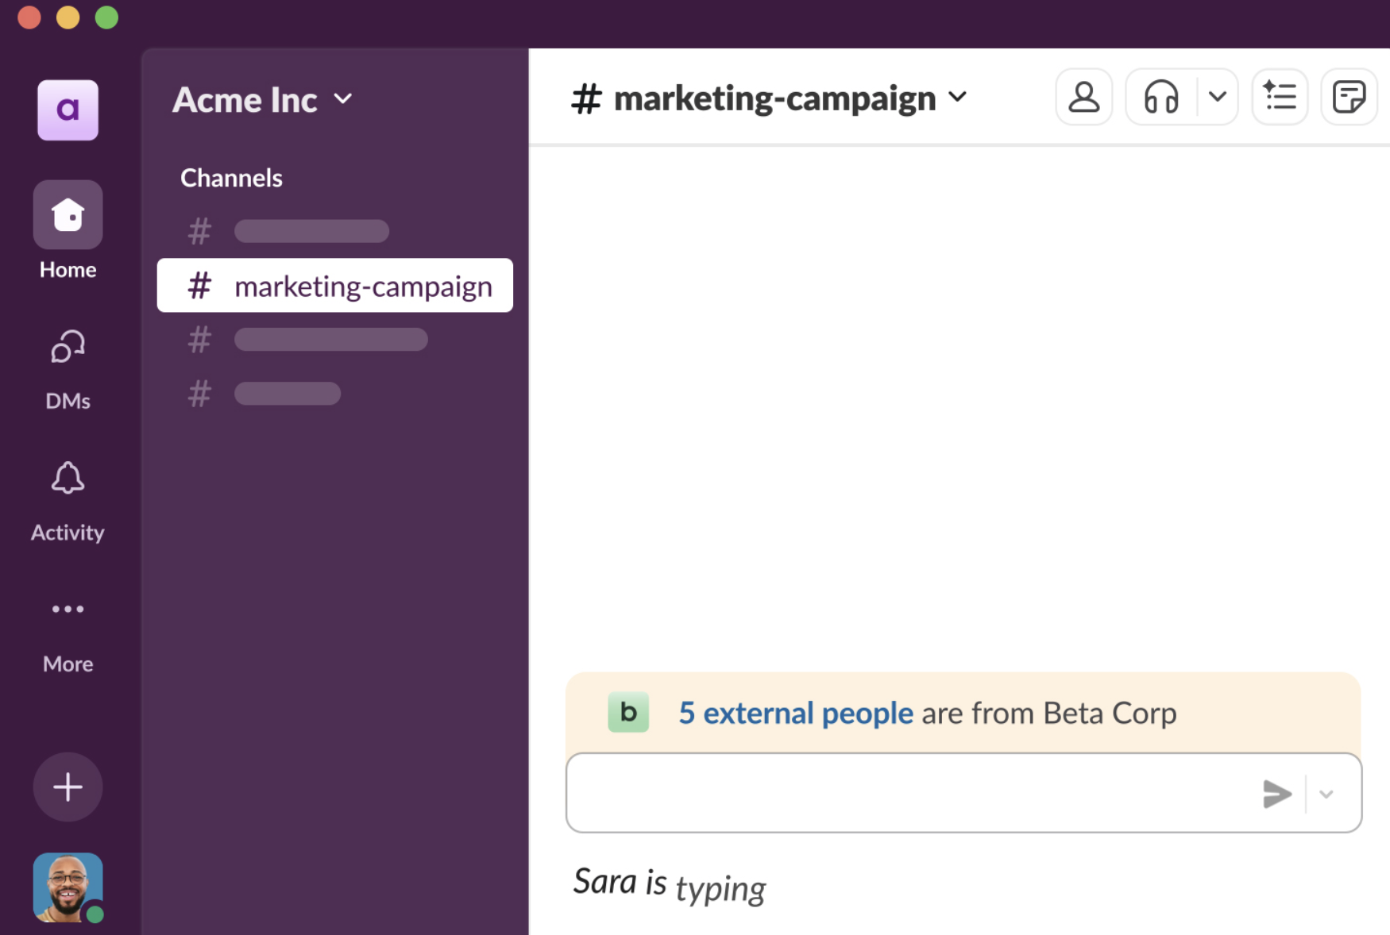Open the canvas notes icon
1390x935 pixels.
pyautogui.click(x=1349, y=97)
